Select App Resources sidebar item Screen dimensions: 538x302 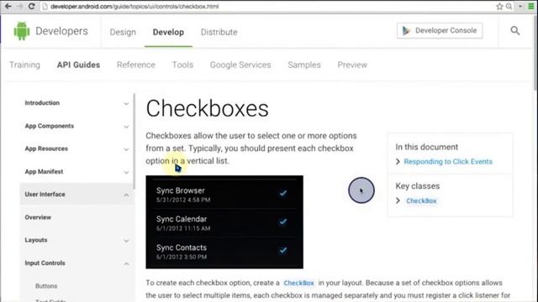pyautogui.click(x=46, y=148)
